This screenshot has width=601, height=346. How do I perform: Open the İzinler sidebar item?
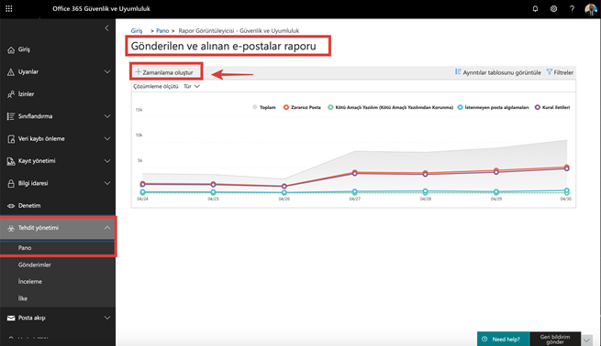click(58, 94)
